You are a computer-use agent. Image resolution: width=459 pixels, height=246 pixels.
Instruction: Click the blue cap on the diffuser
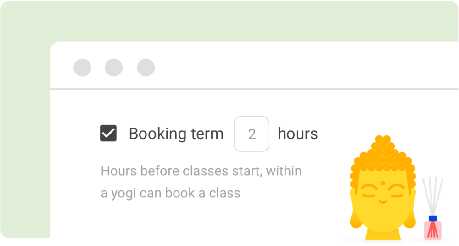pyautogui.click(x=432, y=218)
